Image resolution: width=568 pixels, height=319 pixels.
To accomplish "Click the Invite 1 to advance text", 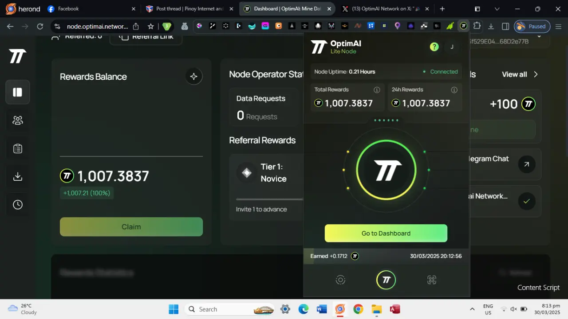I will [x=261, y=209].
